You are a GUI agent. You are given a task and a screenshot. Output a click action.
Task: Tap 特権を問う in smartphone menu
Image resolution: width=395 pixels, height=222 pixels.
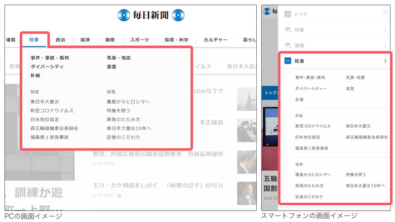(x=356, y=175)
